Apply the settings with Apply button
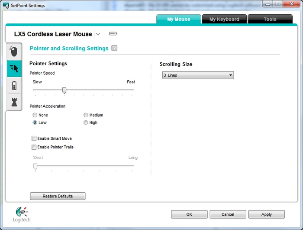 tap(267, 214)
